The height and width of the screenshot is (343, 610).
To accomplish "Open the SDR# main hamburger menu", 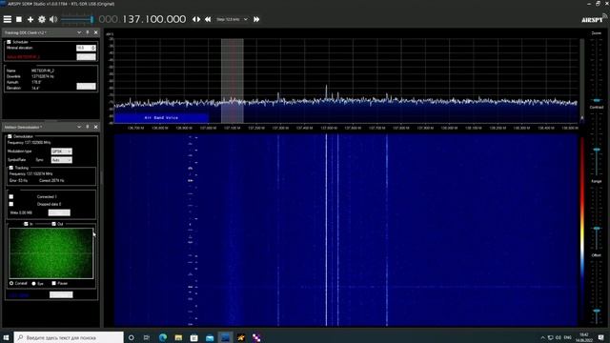I will click(x=8, y=19).
